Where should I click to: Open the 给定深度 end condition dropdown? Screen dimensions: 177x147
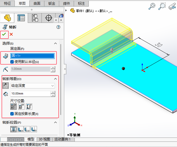(x=32, y=86)
